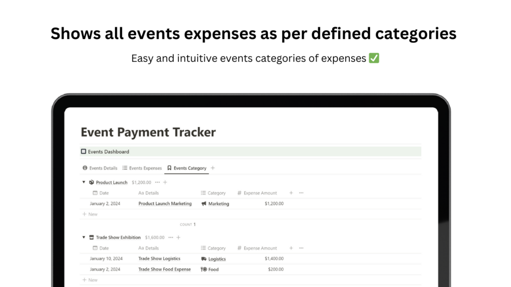Click the date of Product Launch Marketing row
Viewport: 511px width, 287px height.
pyautogui.click(x=105, y=203)
